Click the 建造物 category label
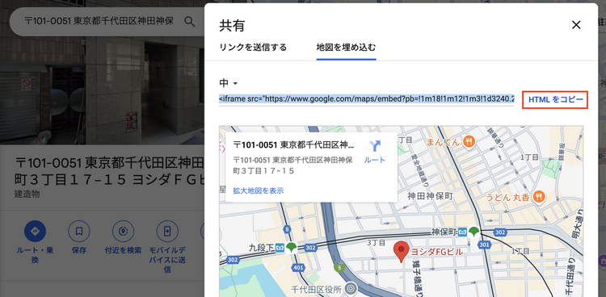606x297 pixels. point(27,194)
